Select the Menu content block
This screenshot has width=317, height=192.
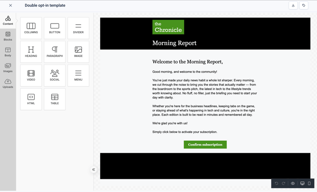click(78, 75)
